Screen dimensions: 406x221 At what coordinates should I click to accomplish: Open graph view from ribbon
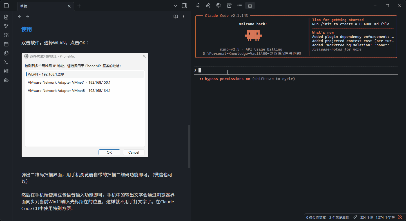click(6, 26)
